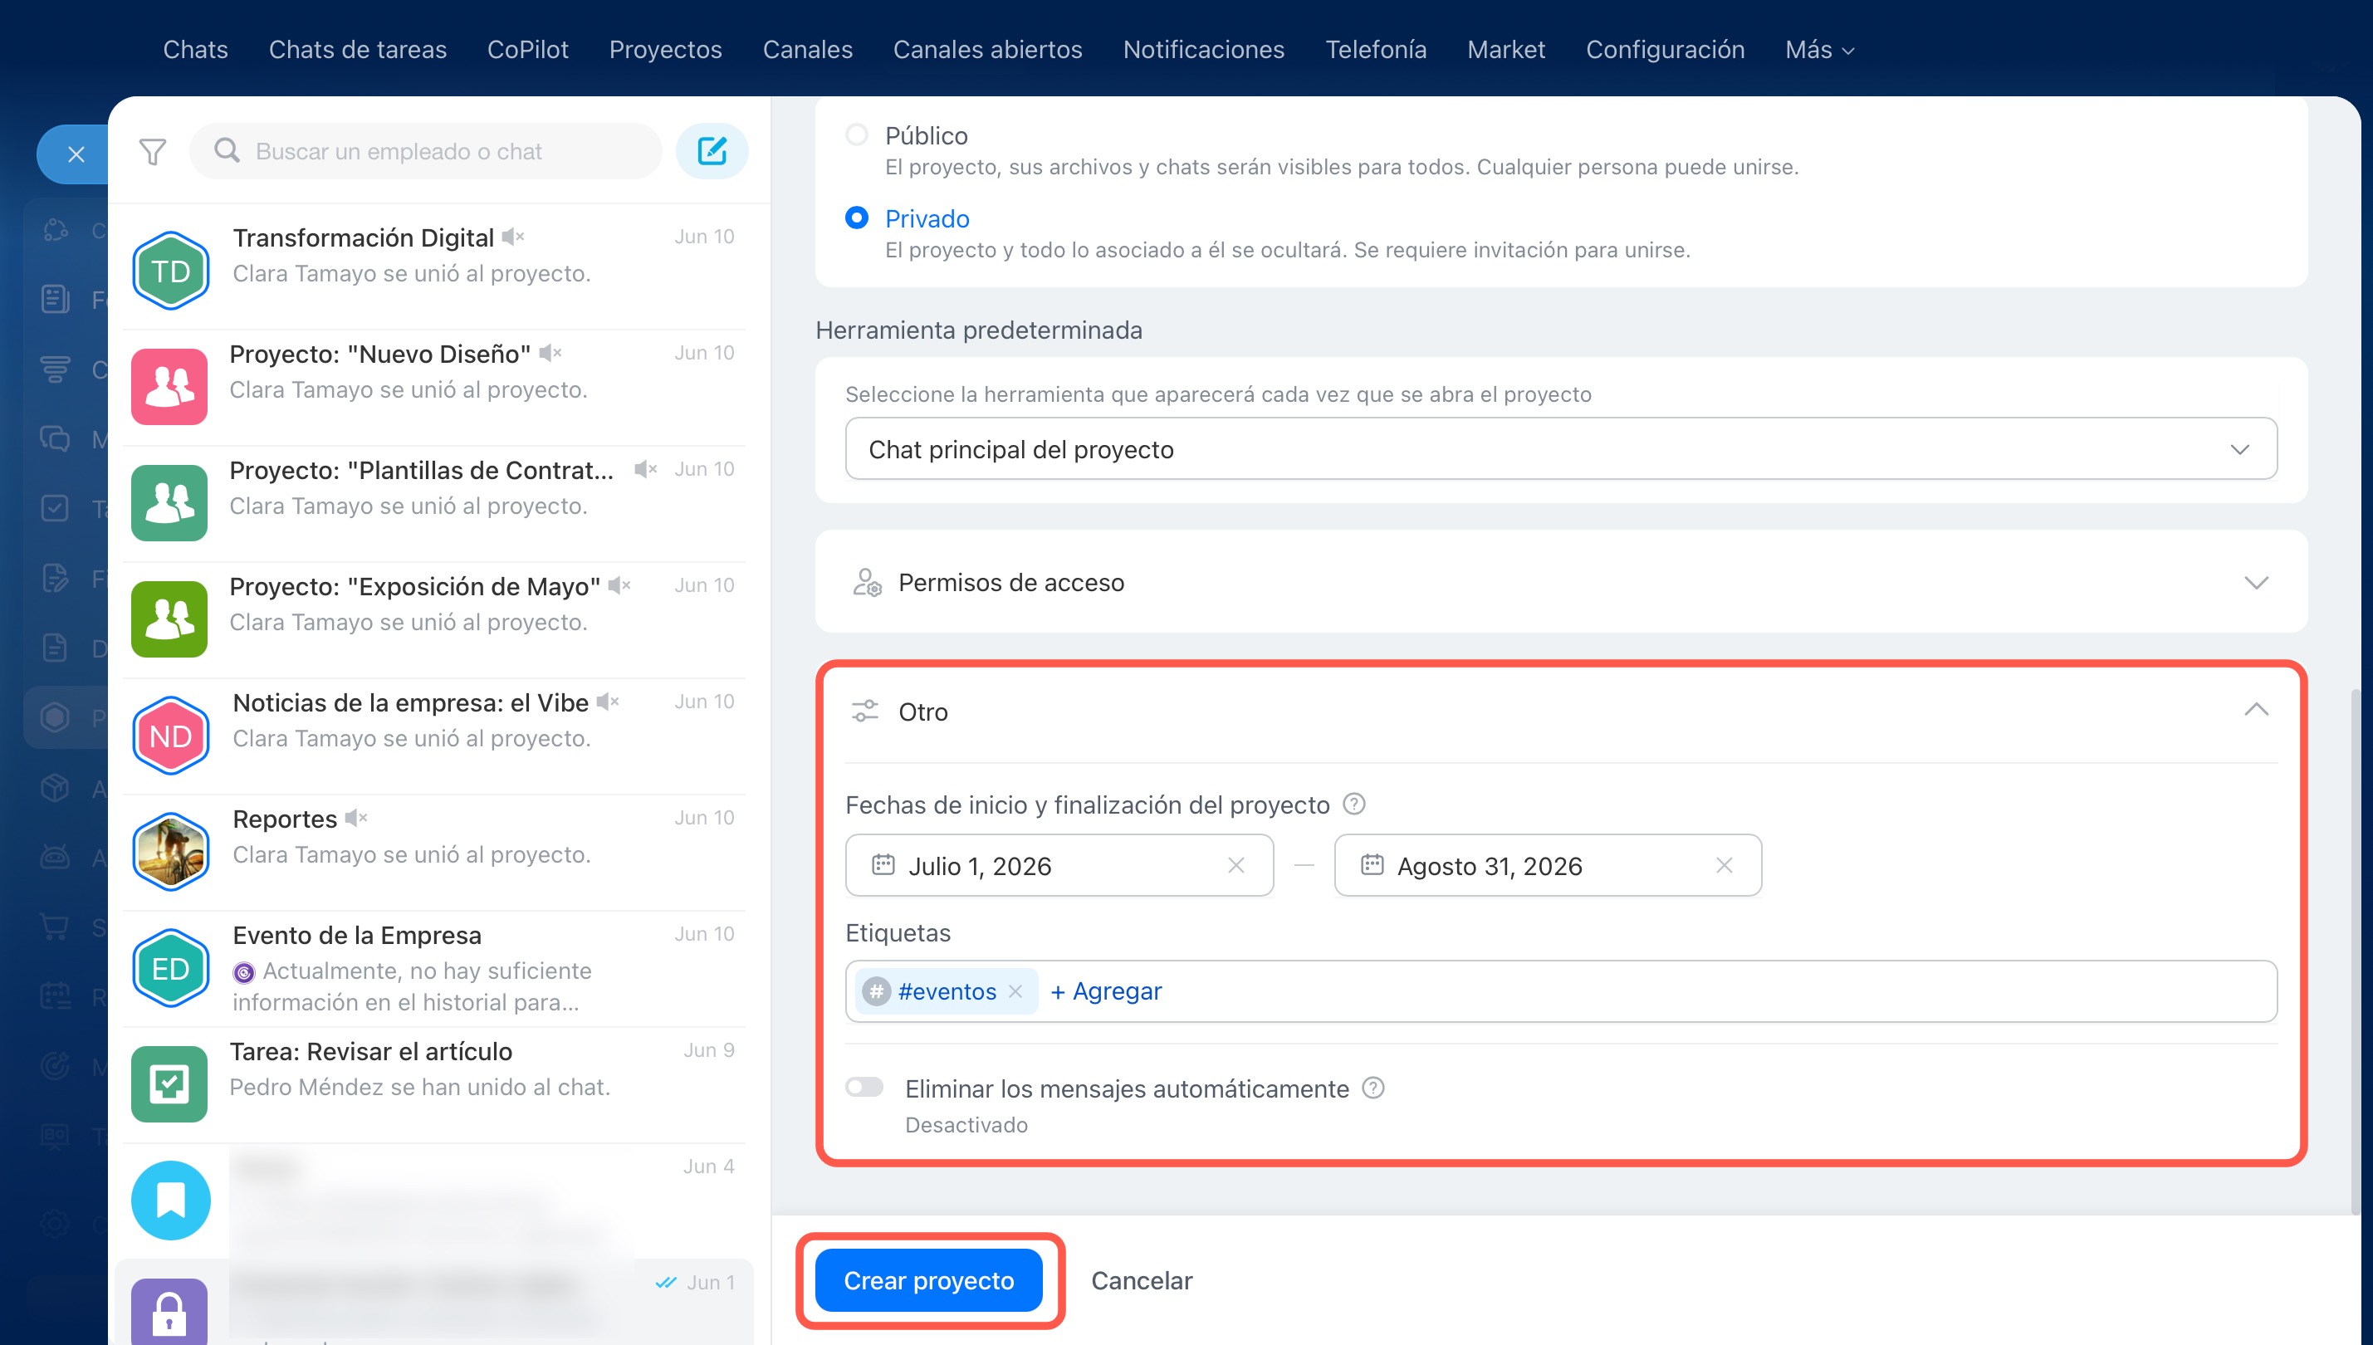The image size is (2373, 1345).
Task: Click the Evento de la Empresa ED avatar
Action: [x=171, y=968]
